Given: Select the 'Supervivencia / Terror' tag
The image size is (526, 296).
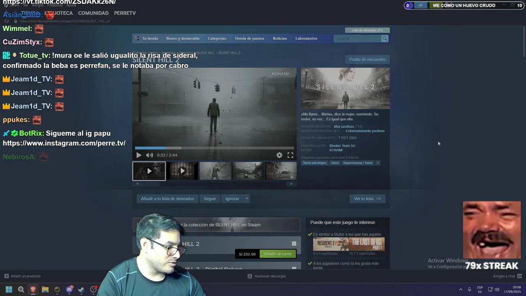Looking at the screenshot, I should tap(358, 163).
